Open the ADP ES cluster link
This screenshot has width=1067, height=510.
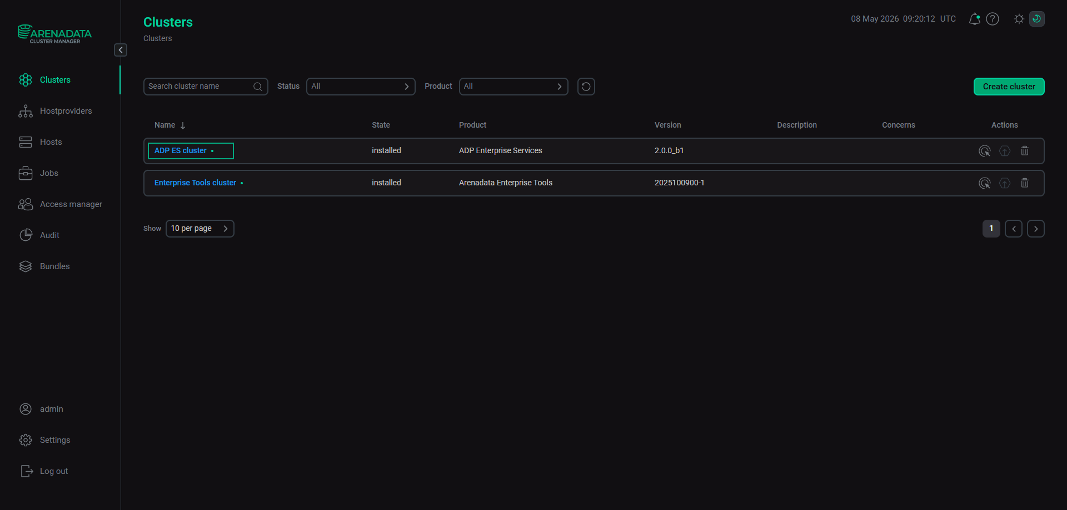coord(181,151)
